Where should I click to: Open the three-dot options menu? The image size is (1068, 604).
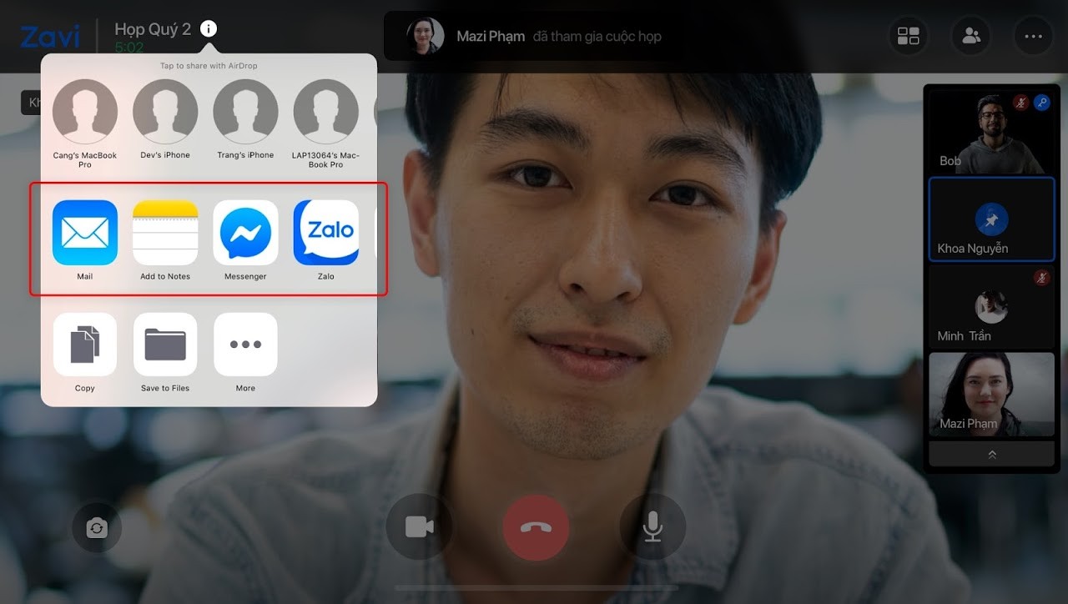click(x=1034, y=36)
